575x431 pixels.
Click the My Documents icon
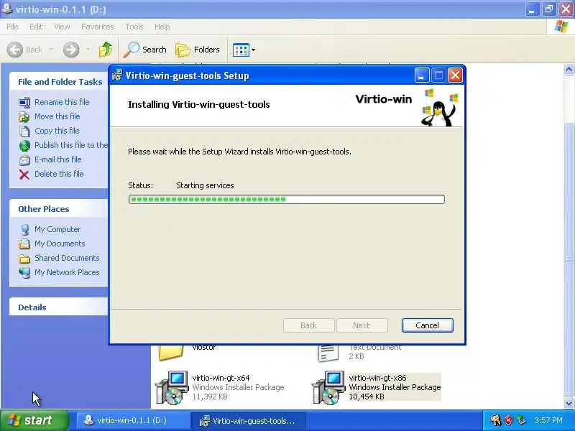pos(24,244)
